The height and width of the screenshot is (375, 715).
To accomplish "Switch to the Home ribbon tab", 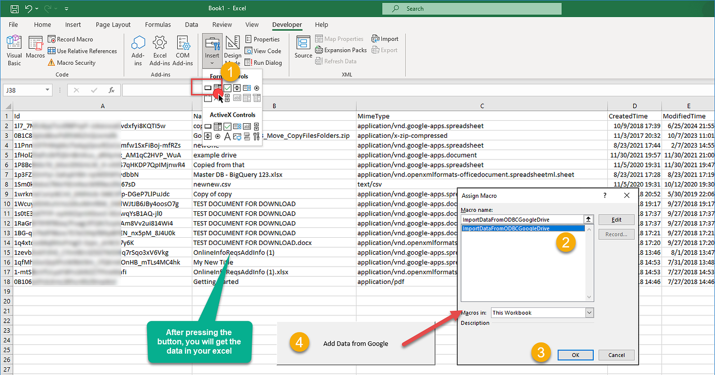I will coord(42,24).
